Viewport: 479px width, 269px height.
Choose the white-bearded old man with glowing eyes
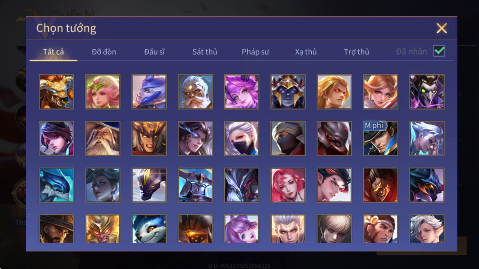[195, 92]
